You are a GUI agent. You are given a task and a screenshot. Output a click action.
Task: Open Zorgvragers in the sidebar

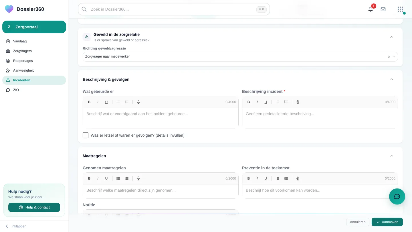pyautogui.click(x=34, y=51)
